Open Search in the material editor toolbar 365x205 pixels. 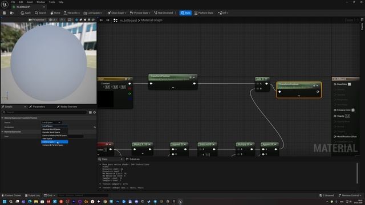[40, 13]
